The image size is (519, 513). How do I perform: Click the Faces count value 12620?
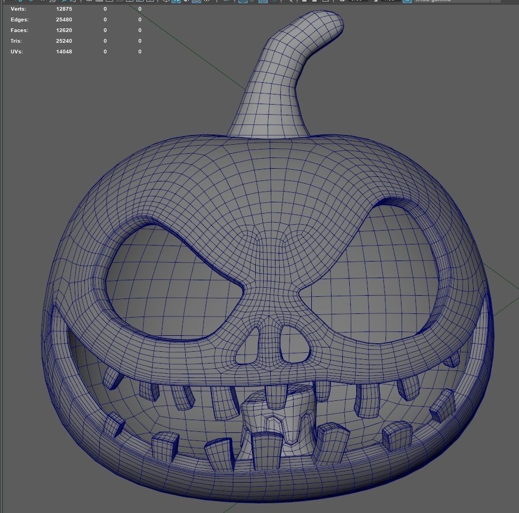click(x=64, y=30)
